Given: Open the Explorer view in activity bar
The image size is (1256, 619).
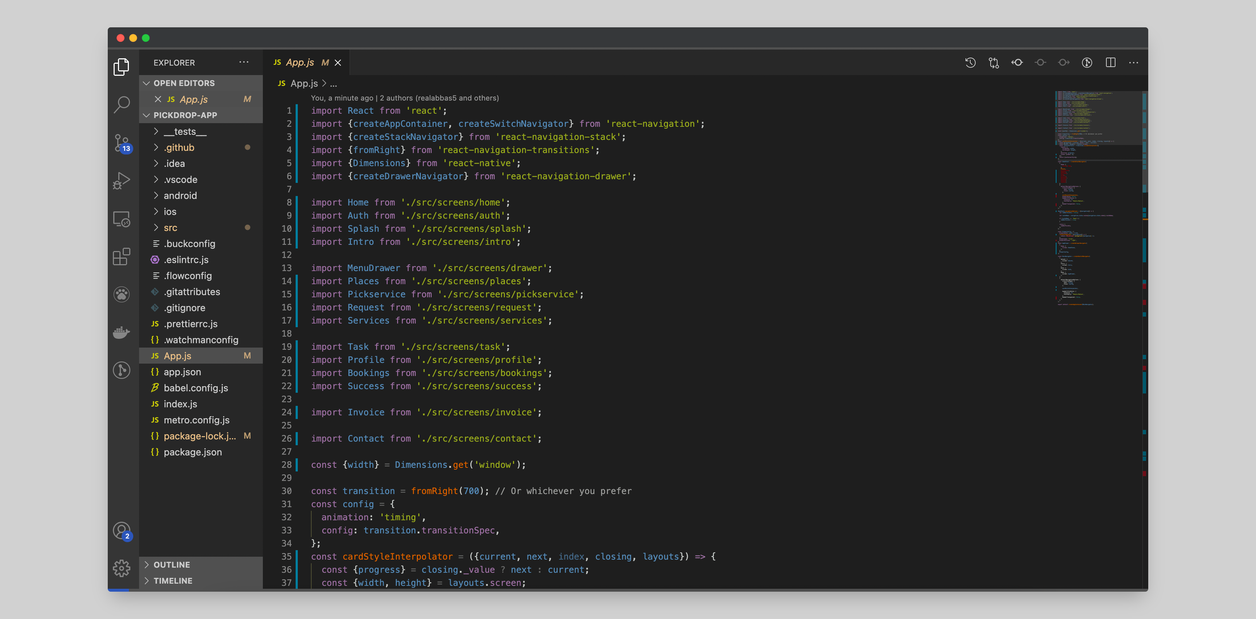Looking at the screenshot, I should coord(121,67).
